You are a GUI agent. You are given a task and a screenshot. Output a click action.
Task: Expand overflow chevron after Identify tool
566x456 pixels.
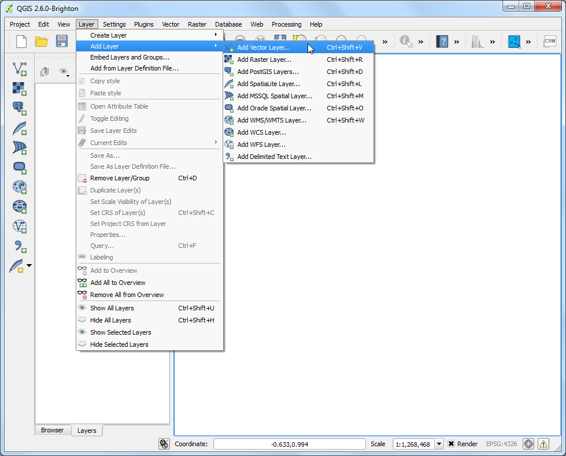[420, 42]
